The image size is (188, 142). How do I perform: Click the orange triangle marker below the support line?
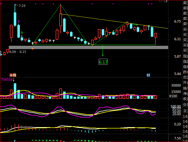point(33,49)
